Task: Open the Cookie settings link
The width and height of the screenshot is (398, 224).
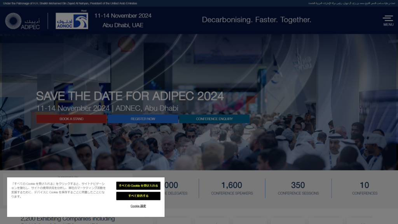Action: tap(138, 206)
